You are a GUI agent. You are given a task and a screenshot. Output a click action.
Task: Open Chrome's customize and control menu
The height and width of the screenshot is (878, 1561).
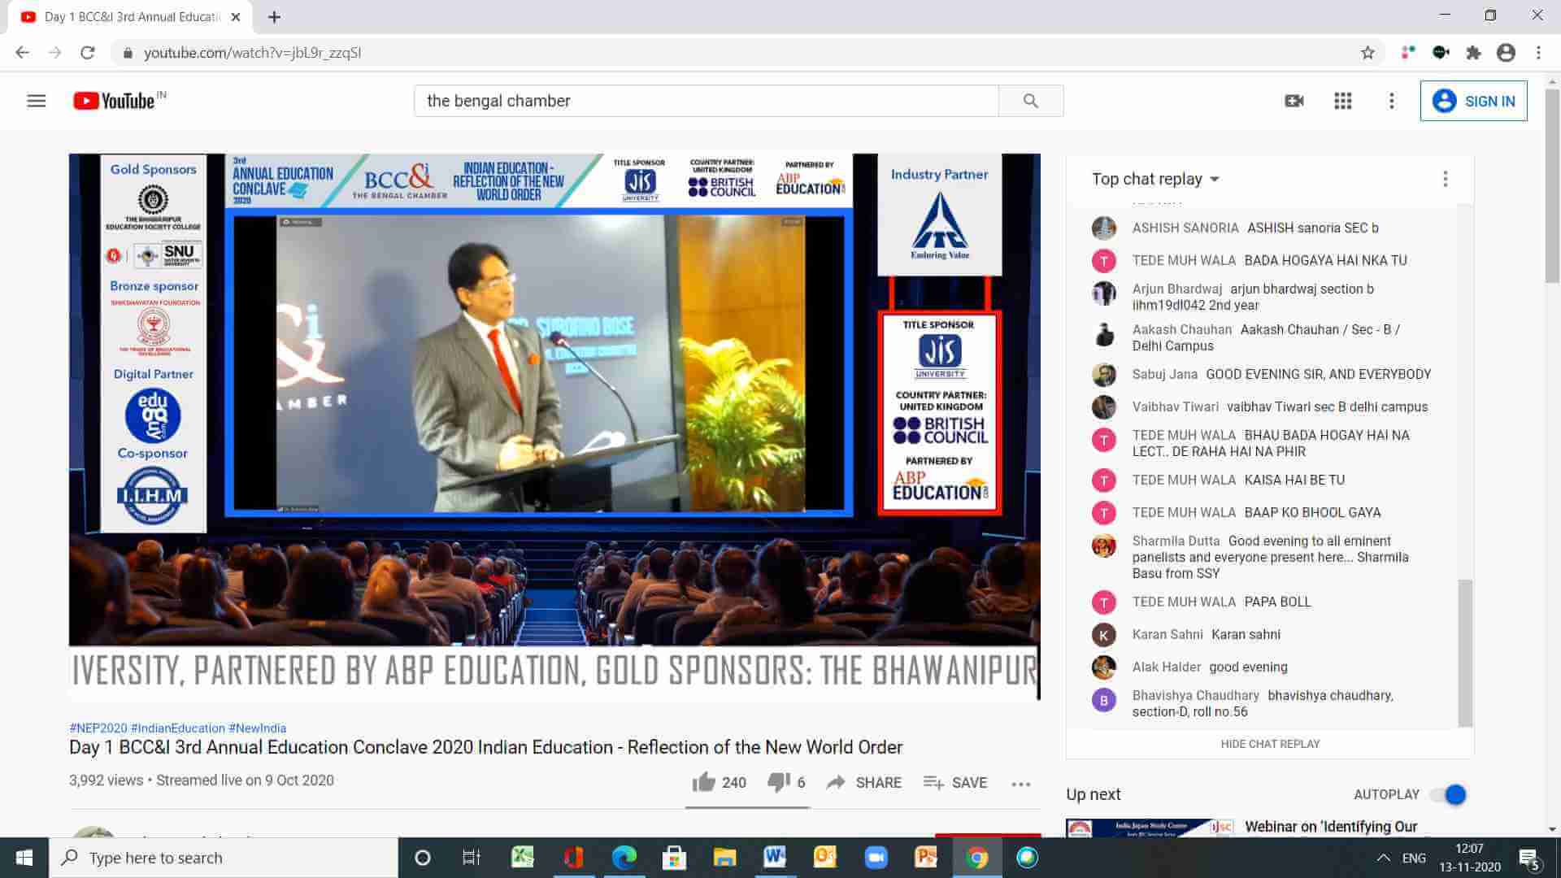1538,53
